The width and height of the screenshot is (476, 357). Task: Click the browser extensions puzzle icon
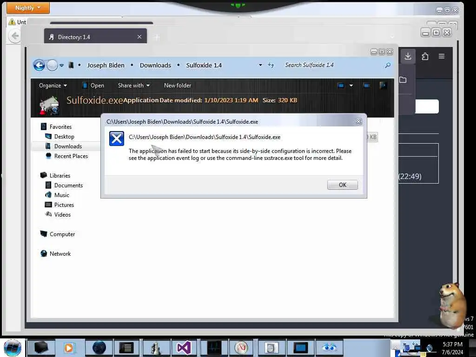425,56
